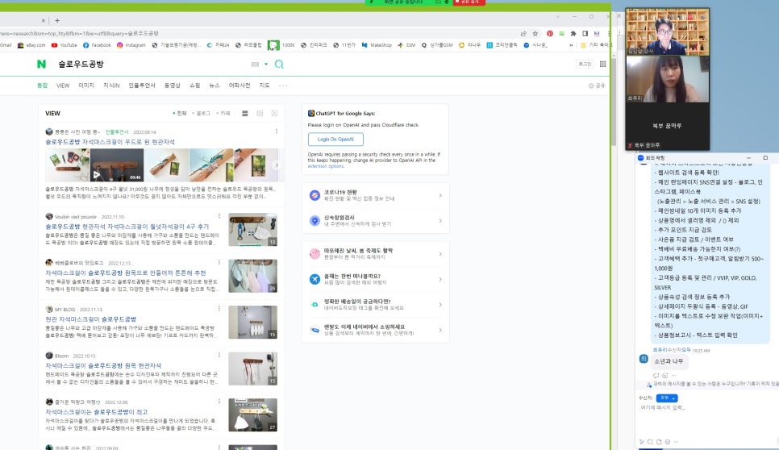Click the 공유 share link under search
This screenshot has width=779, height=450.
click(x=597, y=85)
